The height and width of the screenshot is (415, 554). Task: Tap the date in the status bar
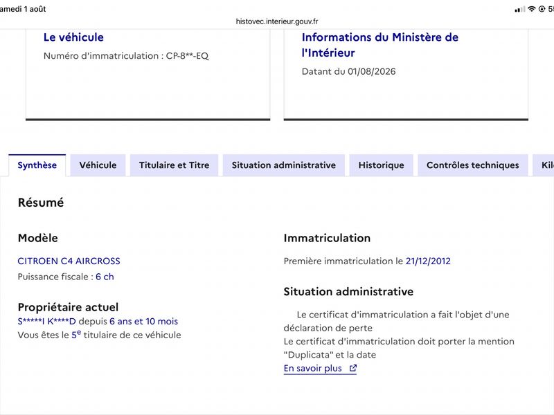(23, 9)
